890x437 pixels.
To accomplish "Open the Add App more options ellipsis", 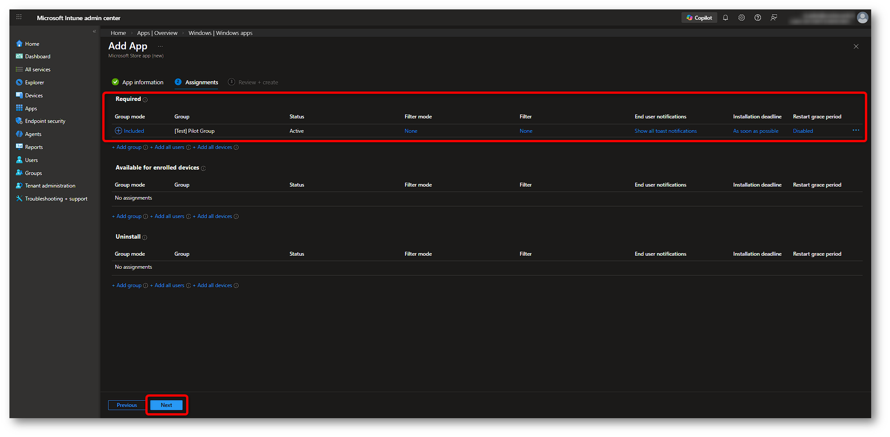I will tap(160, 46).
